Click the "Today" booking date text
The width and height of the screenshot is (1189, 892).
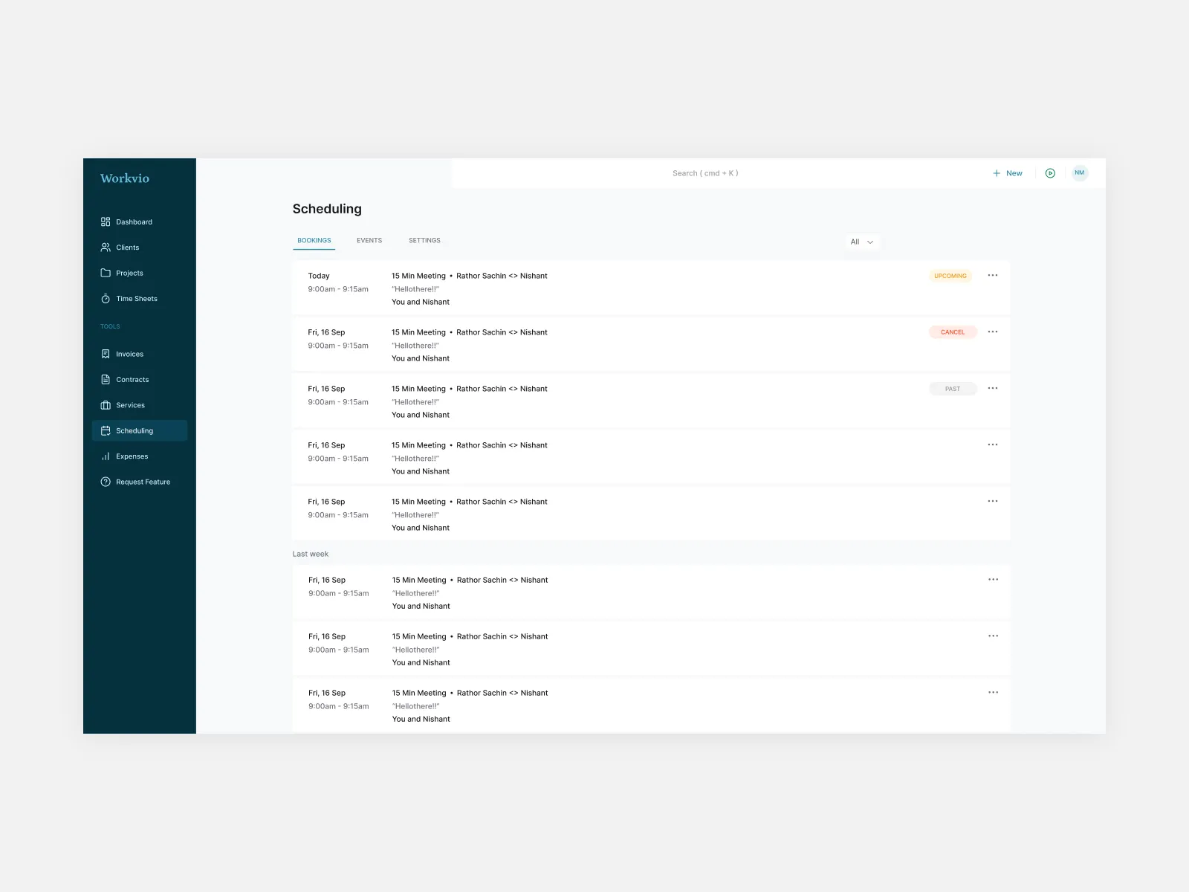pos(319,276)
